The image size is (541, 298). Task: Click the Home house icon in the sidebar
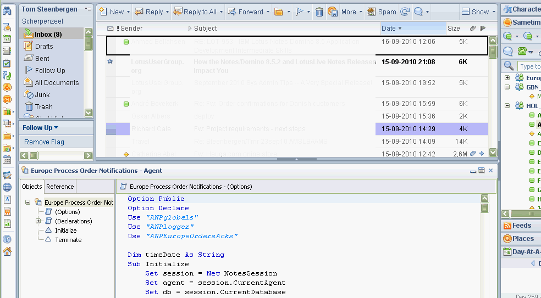pos(7,251)
